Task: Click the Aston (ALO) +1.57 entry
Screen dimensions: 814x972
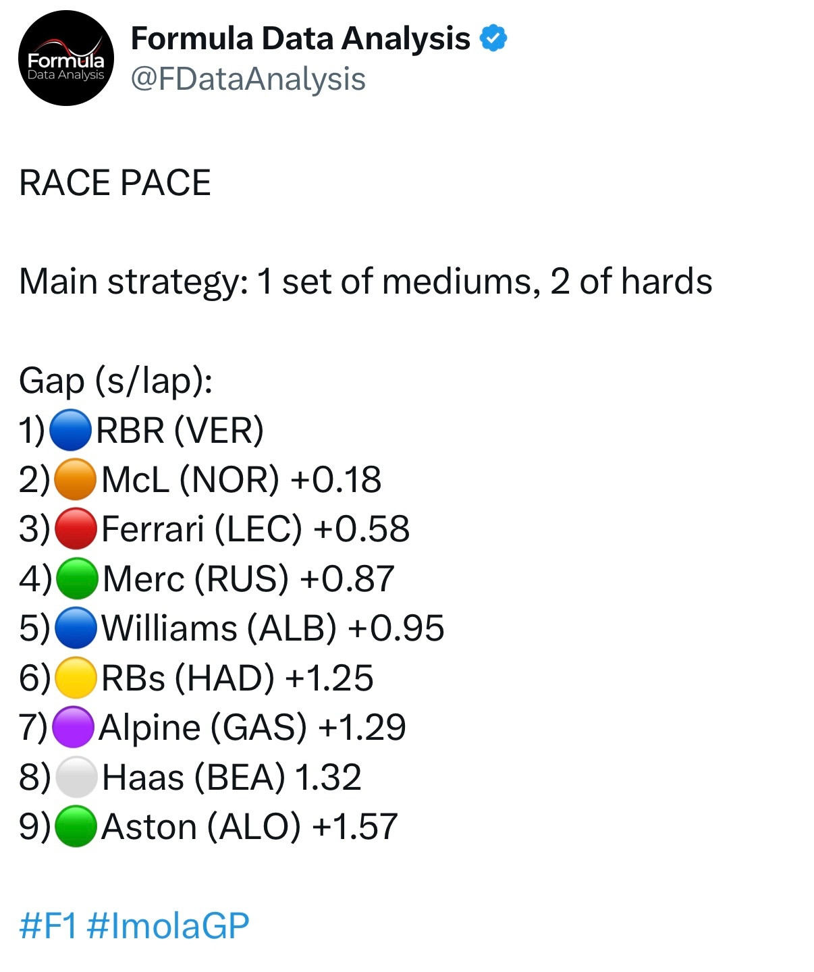Action: click(x=250, y=826)
